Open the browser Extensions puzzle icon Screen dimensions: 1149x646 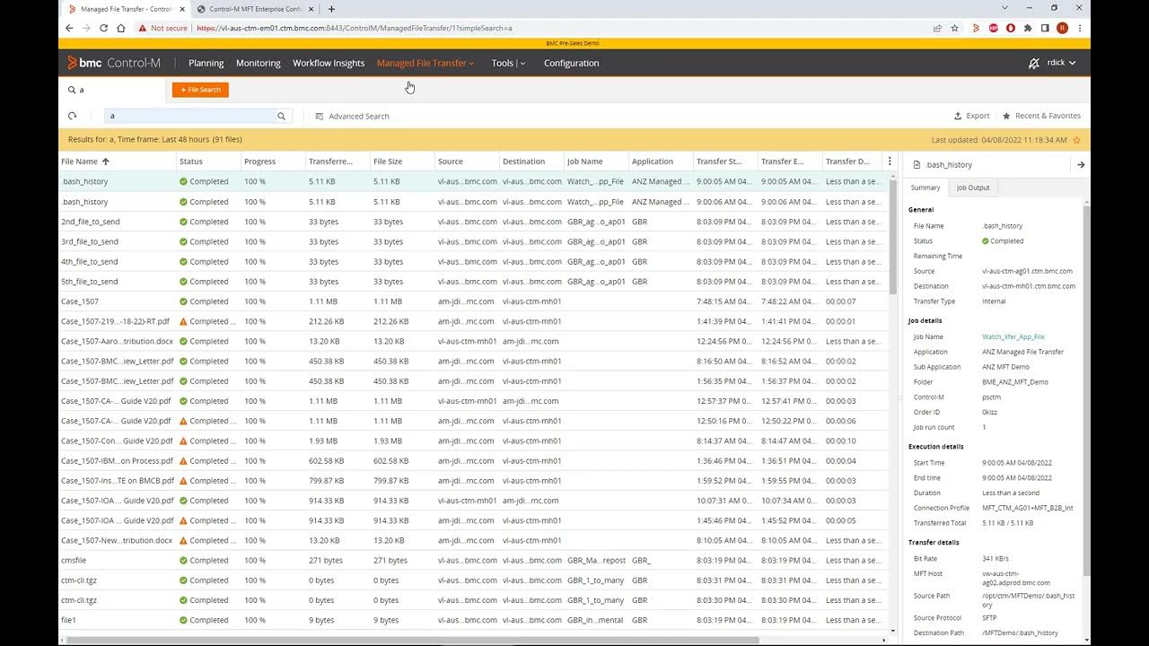[1028, 28]
